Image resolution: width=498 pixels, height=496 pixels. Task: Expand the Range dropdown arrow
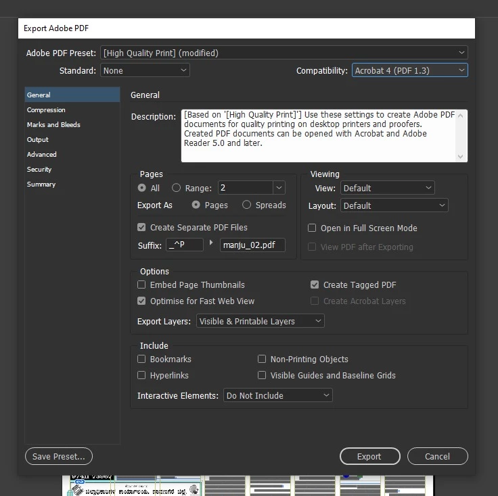279,188
